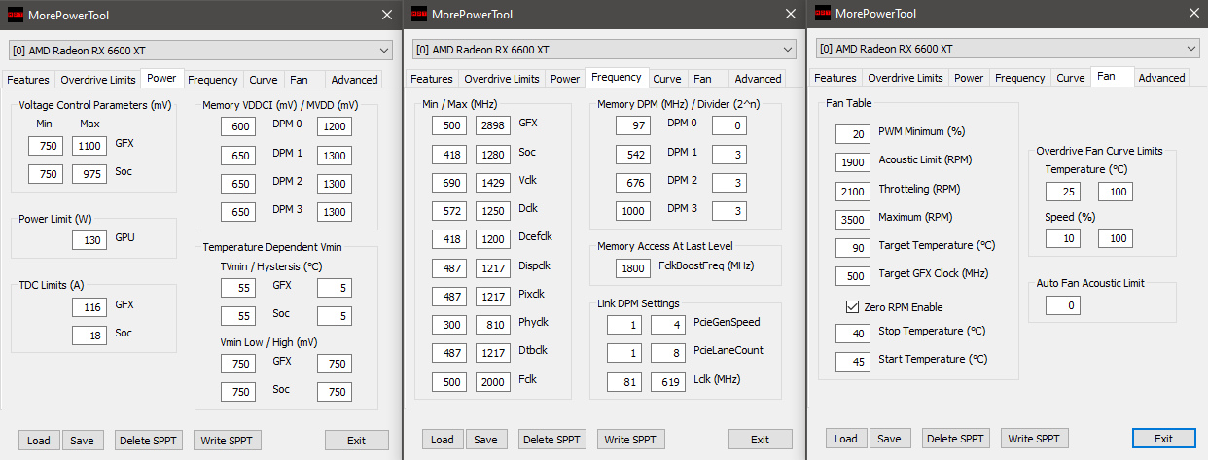Click Throttling RPM field 2100
This screenshot has width=1208, height=460.
[853, 192]
